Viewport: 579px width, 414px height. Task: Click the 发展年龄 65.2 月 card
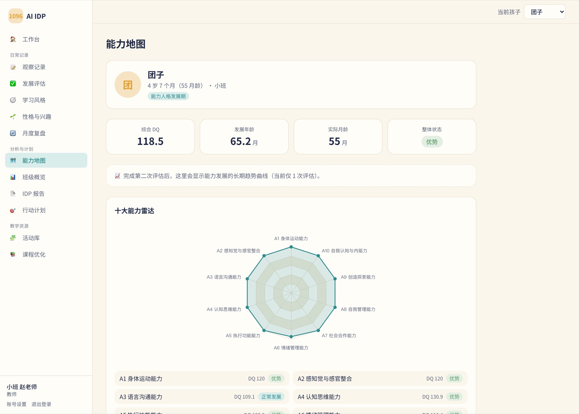coord(244,137)
